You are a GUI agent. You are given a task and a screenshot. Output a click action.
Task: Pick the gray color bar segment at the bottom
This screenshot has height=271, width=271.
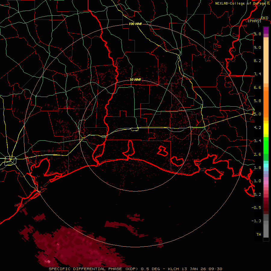(x=266, y=231)
